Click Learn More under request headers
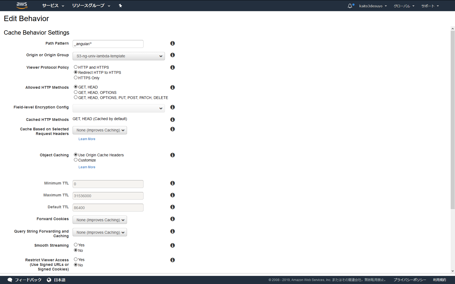The height and width of the screenshot is (284, 455). (x=87, y=139)
